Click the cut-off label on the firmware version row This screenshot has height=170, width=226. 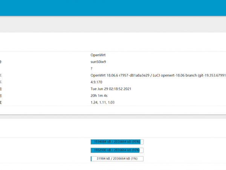pyautogui.click(x=1, y=75)
